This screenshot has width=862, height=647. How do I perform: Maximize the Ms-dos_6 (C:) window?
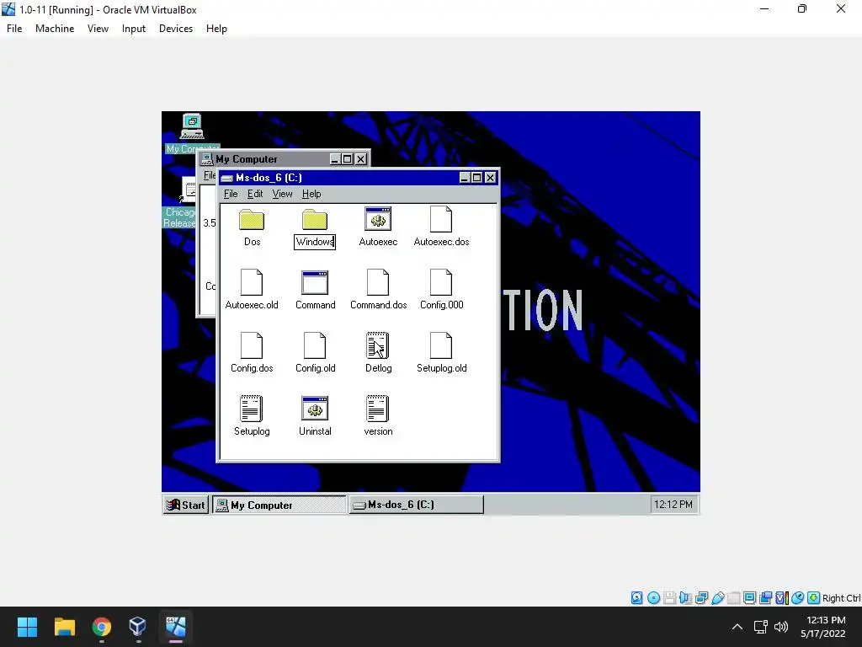[x=476, y=178]
